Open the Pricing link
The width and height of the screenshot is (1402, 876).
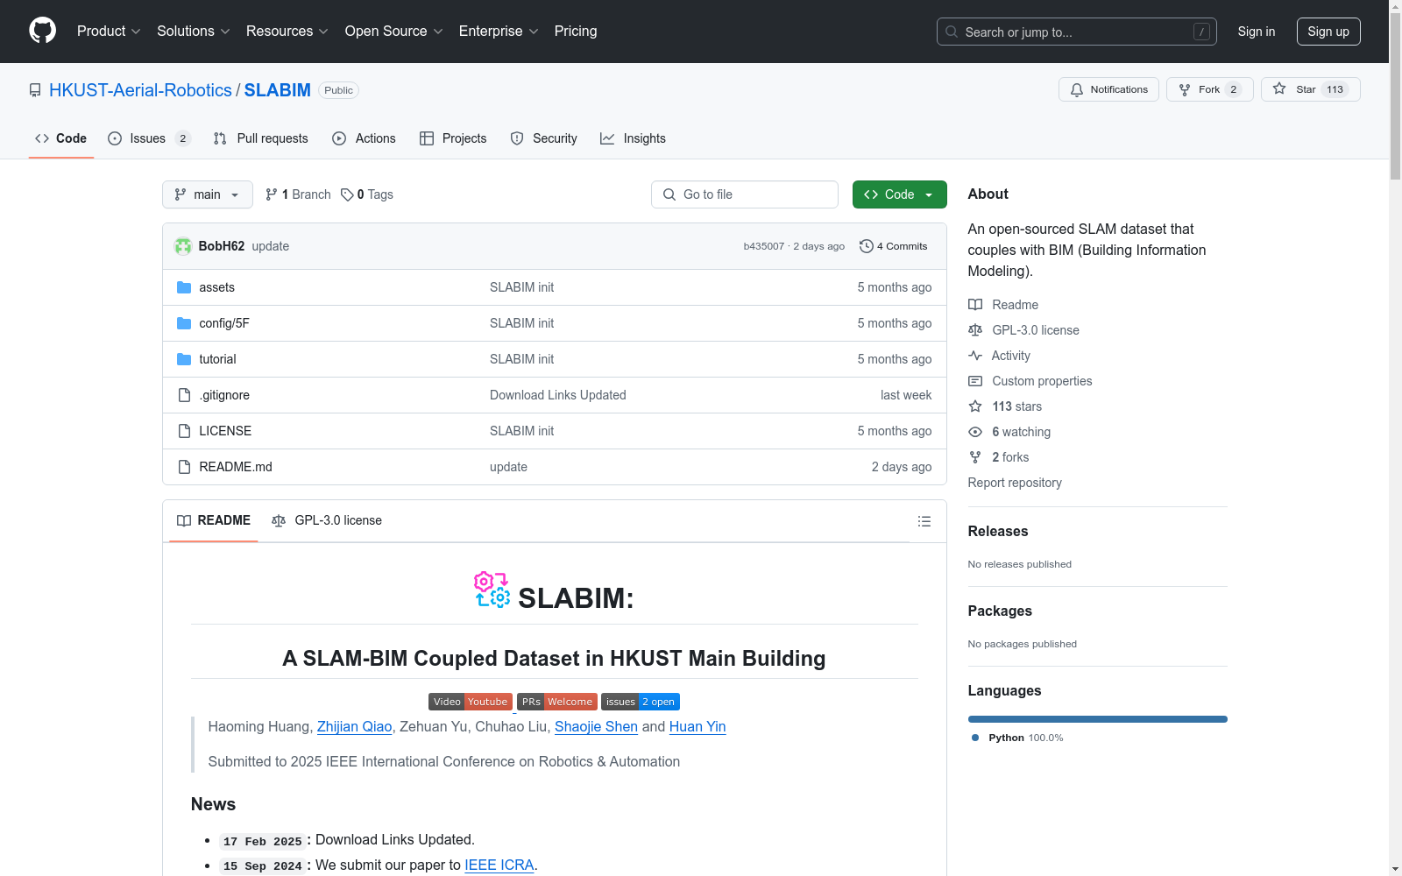(x=576, y=32)
